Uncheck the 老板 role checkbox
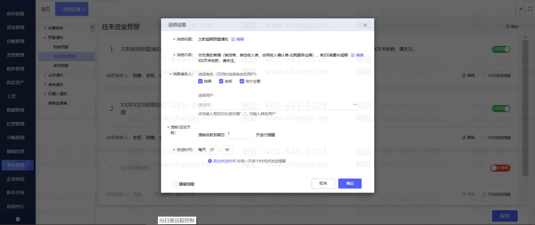This screenshot has height=225, width=535. point(221,81)
